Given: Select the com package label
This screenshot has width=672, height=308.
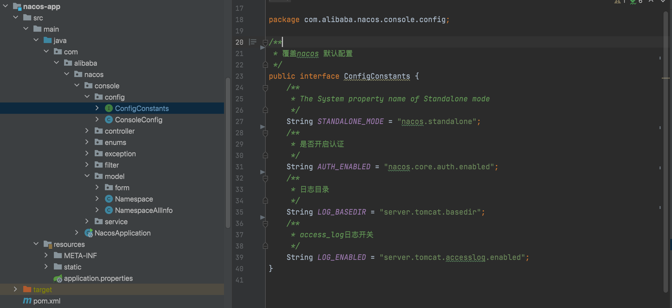Looking at the screenshot, I should [71, 52].
